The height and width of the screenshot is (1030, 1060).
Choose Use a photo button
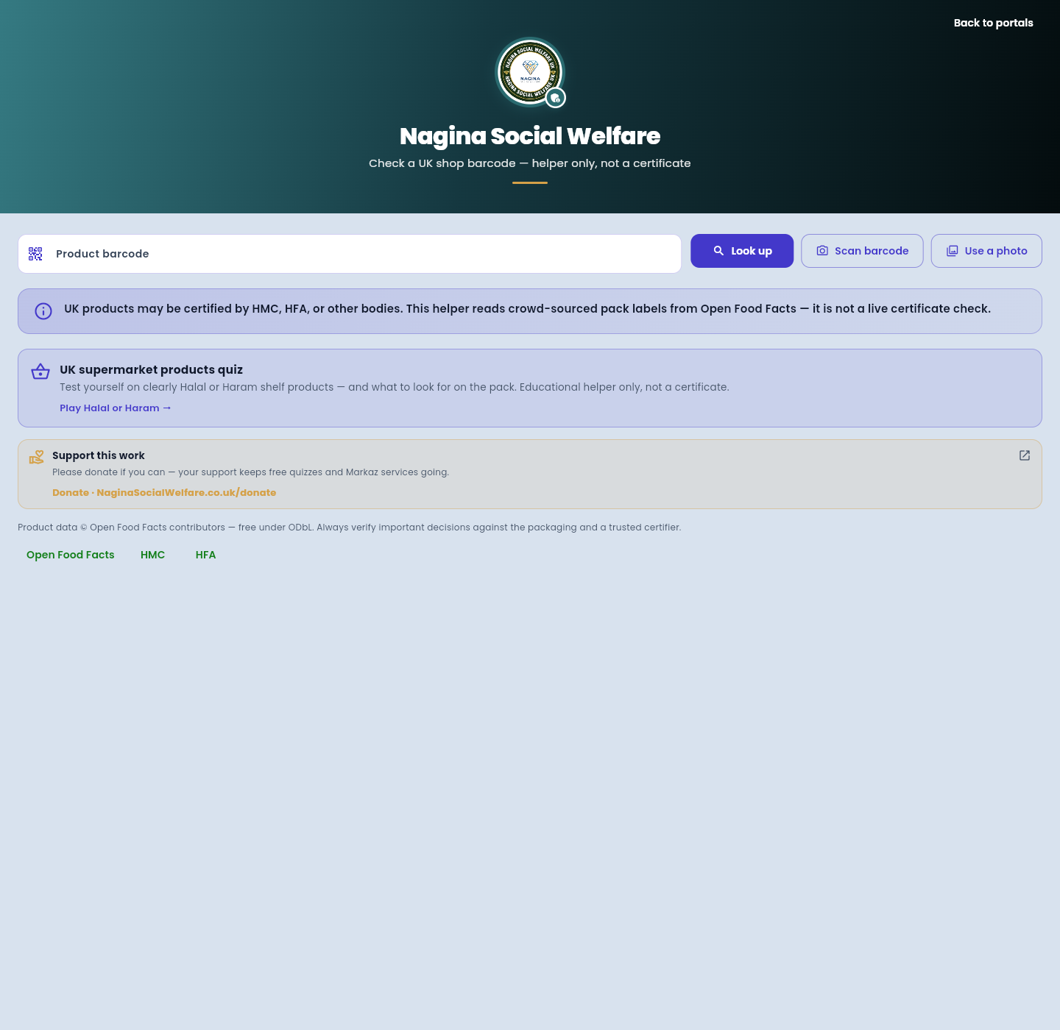click(986, 251)
